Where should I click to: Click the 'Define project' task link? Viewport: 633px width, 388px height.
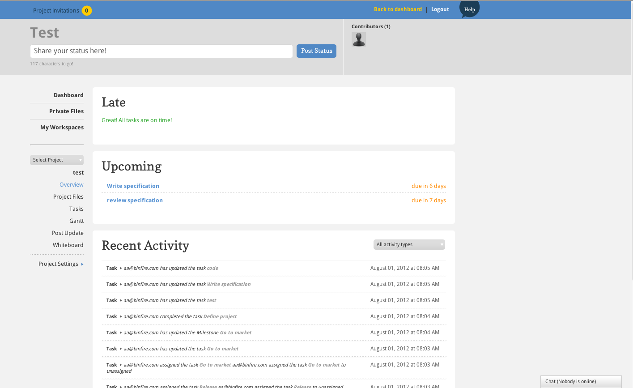click(x=220, y=316)
